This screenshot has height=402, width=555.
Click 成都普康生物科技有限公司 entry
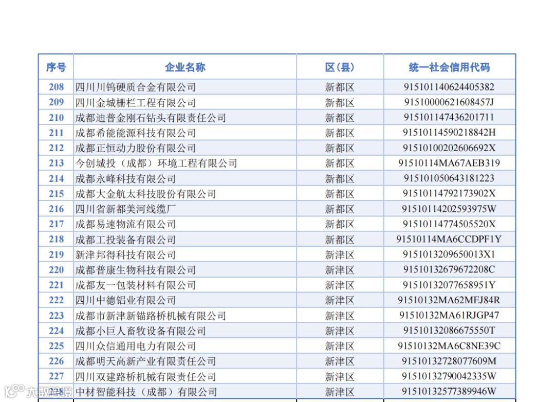136,270
